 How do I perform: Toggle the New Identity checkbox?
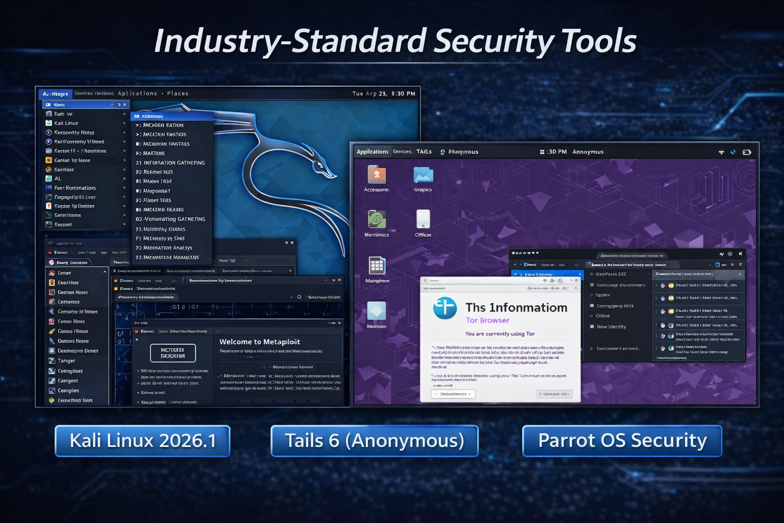(x=592, y=327)
